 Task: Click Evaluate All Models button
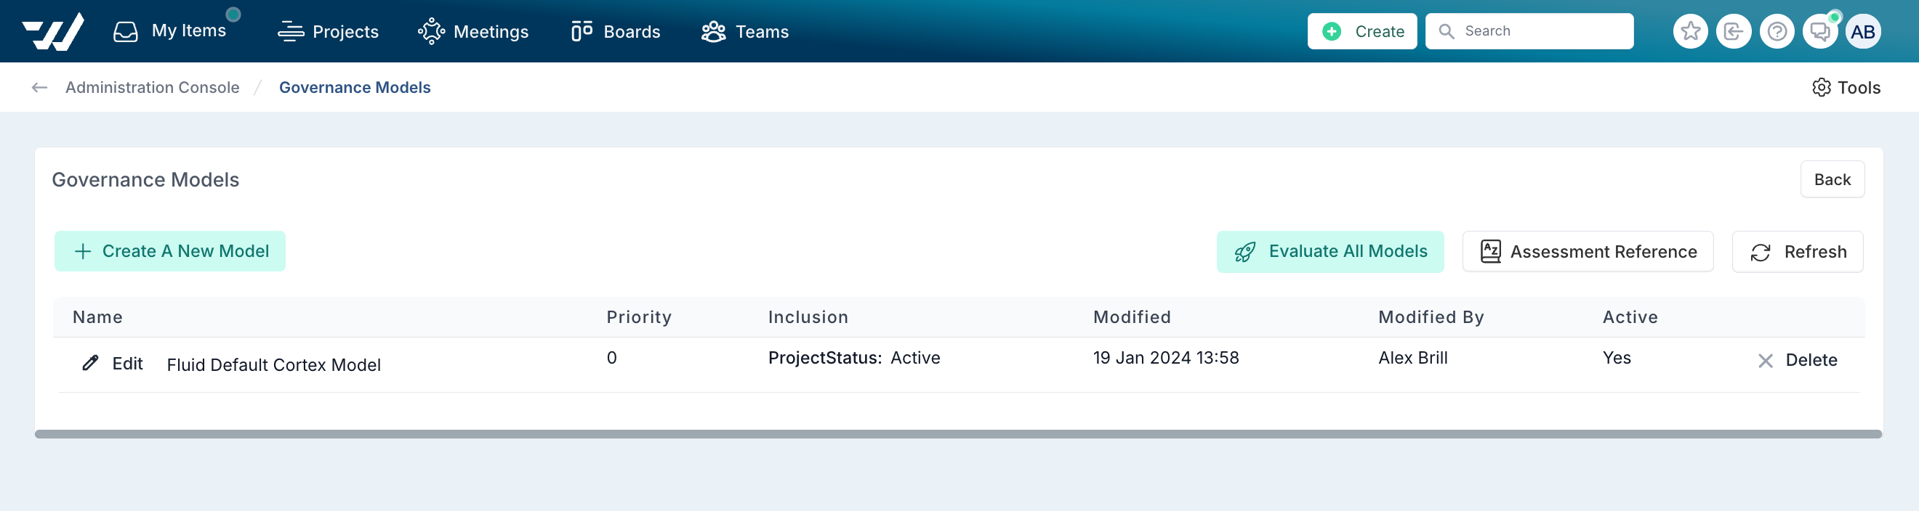tap(1329, 251)
